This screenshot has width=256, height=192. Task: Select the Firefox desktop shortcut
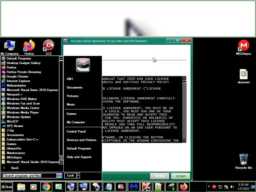coord(29,47)
